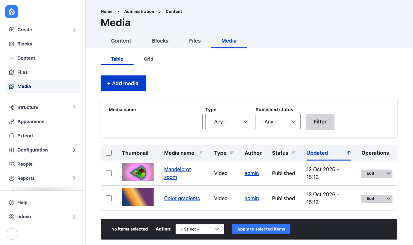Switch to the Grid view tab
This screenshot has height=245, width=413.
click(148, 59)
